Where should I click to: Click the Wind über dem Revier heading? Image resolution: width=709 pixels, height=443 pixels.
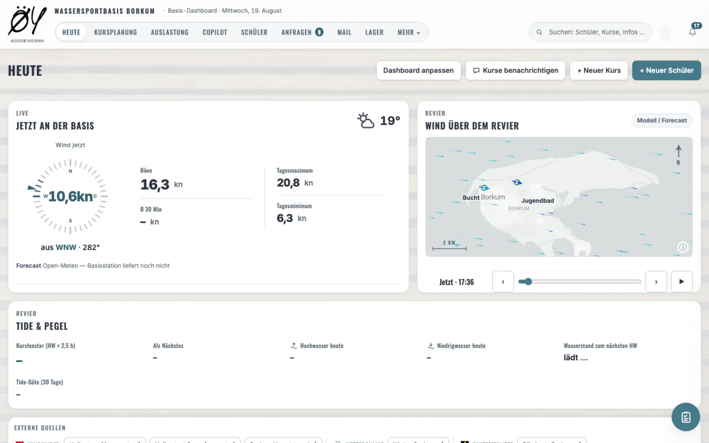pos(472,126)
